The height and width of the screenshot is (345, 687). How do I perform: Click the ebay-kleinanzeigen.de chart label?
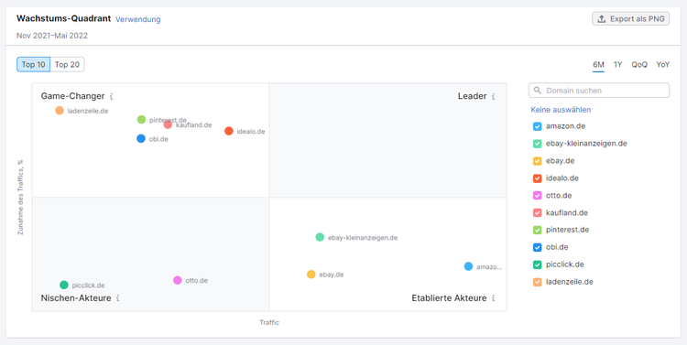click(363, 238)
